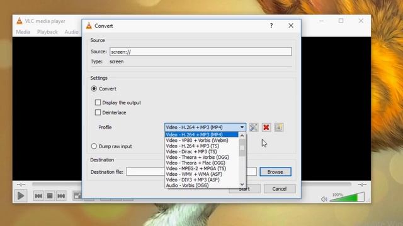
Task: Stop playback in VLC main window
Action: 50,196
